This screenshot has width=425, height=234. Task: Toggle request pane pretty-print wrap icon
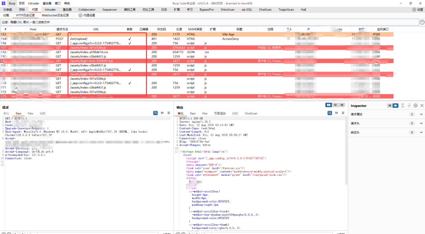pos(155,113)
